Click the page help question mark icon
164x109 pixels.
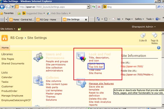pos(158,48)
